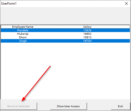Select the Singh employee name

[23, 41]
